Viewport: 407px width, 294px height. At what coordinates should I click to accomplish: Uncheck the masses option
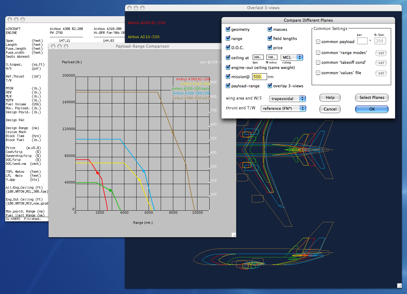click(270, 29)
